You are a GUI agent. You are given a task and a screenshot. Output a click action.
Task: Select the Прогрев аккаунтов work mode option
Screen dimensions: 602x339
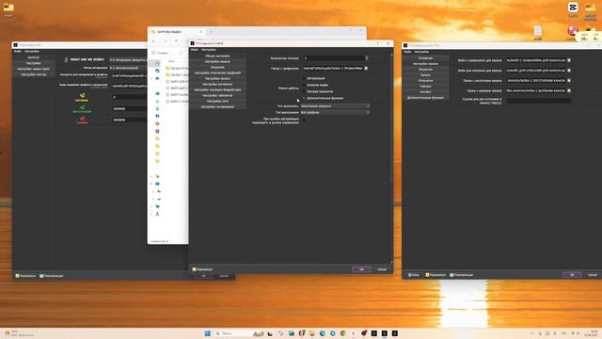[x=317, y=91]
